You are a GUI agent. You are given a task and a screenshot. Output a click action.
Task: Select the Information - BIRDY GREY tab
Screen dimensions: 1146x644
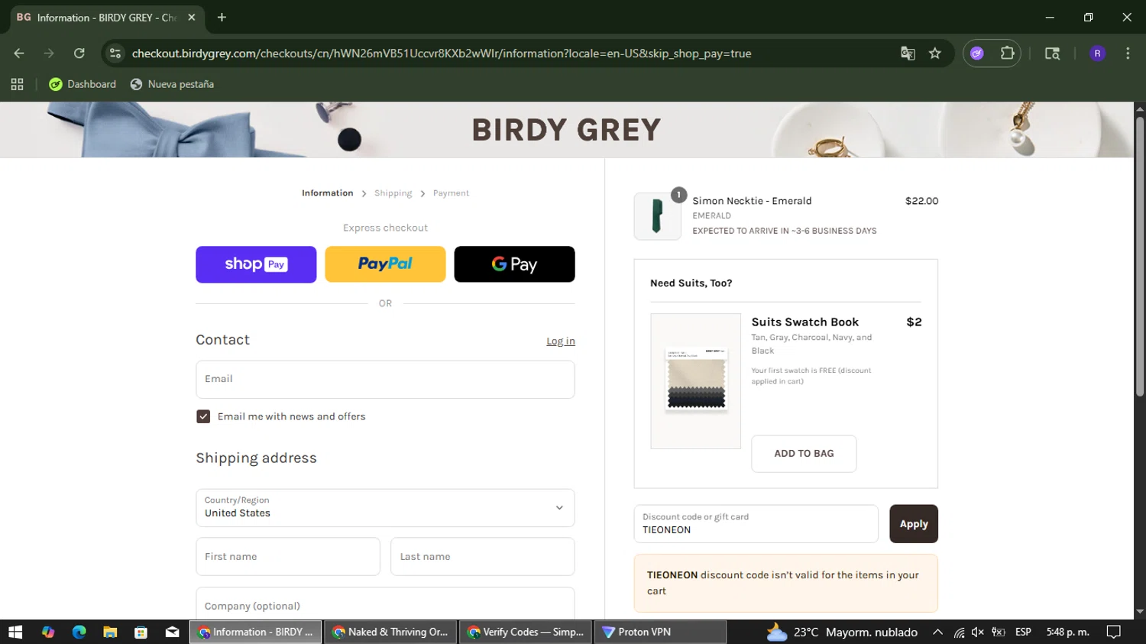[107, 18]
